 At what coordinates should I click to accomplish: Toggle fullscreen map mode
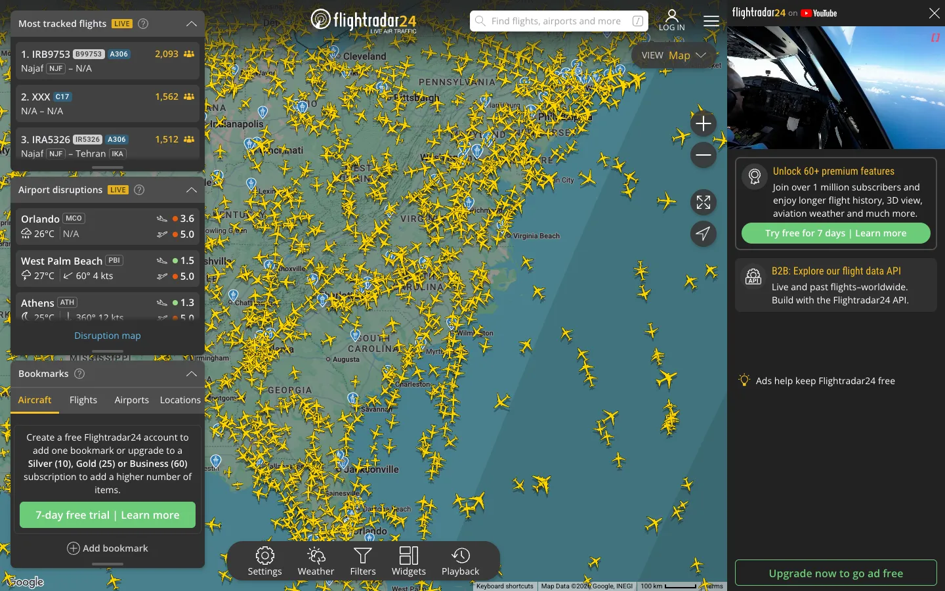tap(703, 202)
